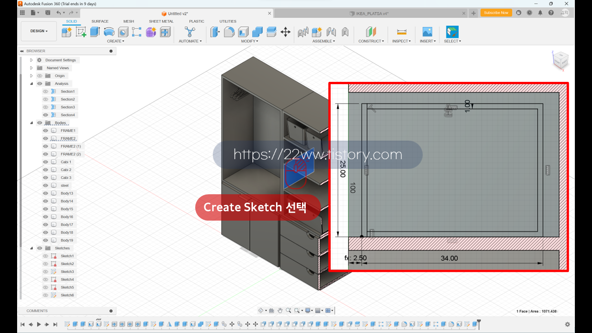The height and width of the screenshot is (333, 592).
Task: Open the CONSTRUCT dropdown menu
Action: pyautogui.click(x=371, y=41)
